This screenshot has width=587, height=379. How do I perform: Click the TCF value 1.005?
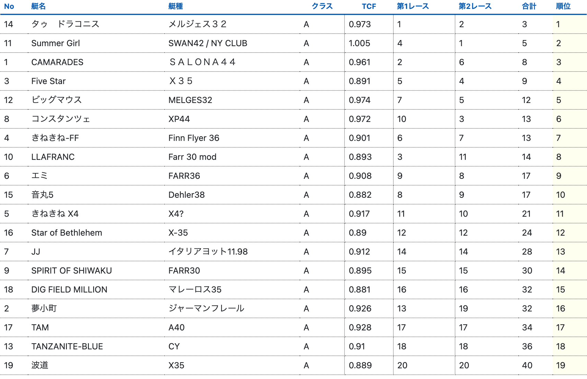359,43
